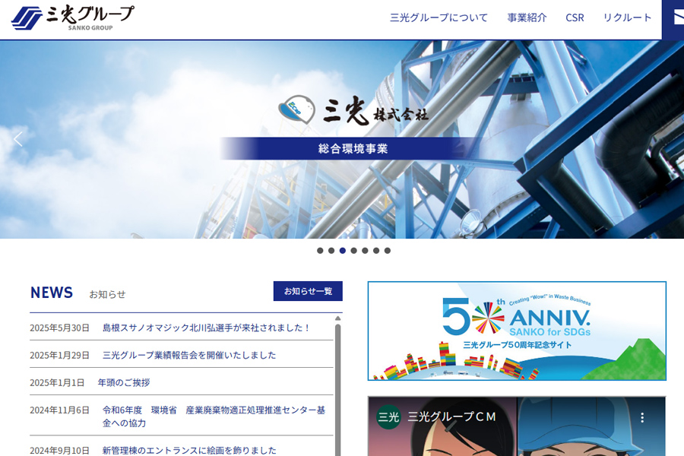Click the date 2025年1月29日
This screenshot has width=684, height=456.
59,355
